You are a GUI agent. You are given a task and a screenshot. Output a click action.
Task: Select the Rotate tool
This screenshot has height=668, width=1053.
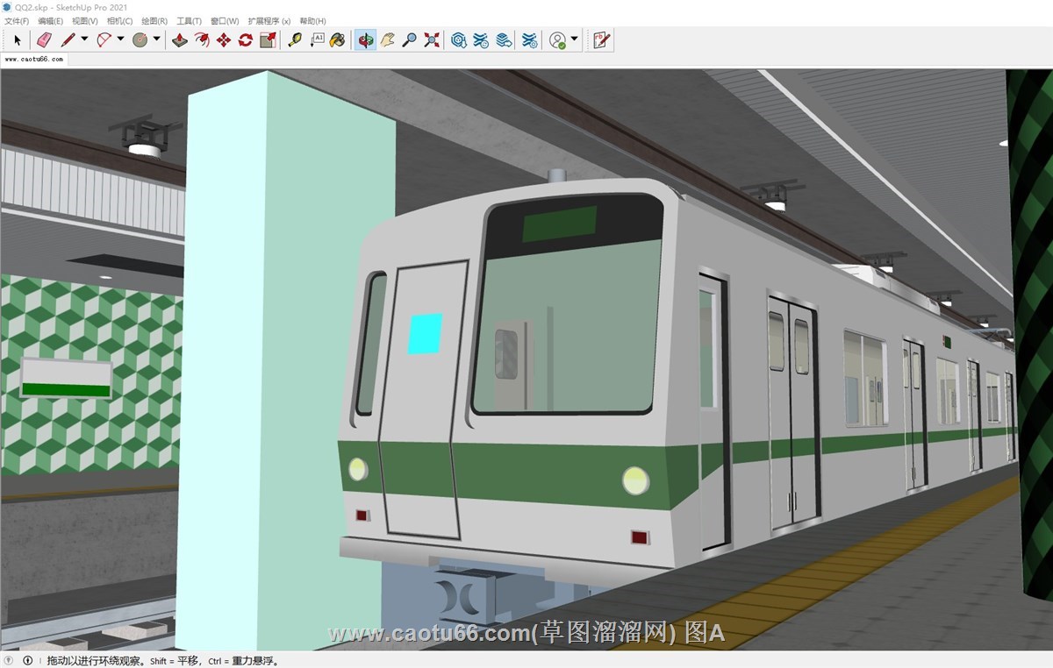coord(246,39)
